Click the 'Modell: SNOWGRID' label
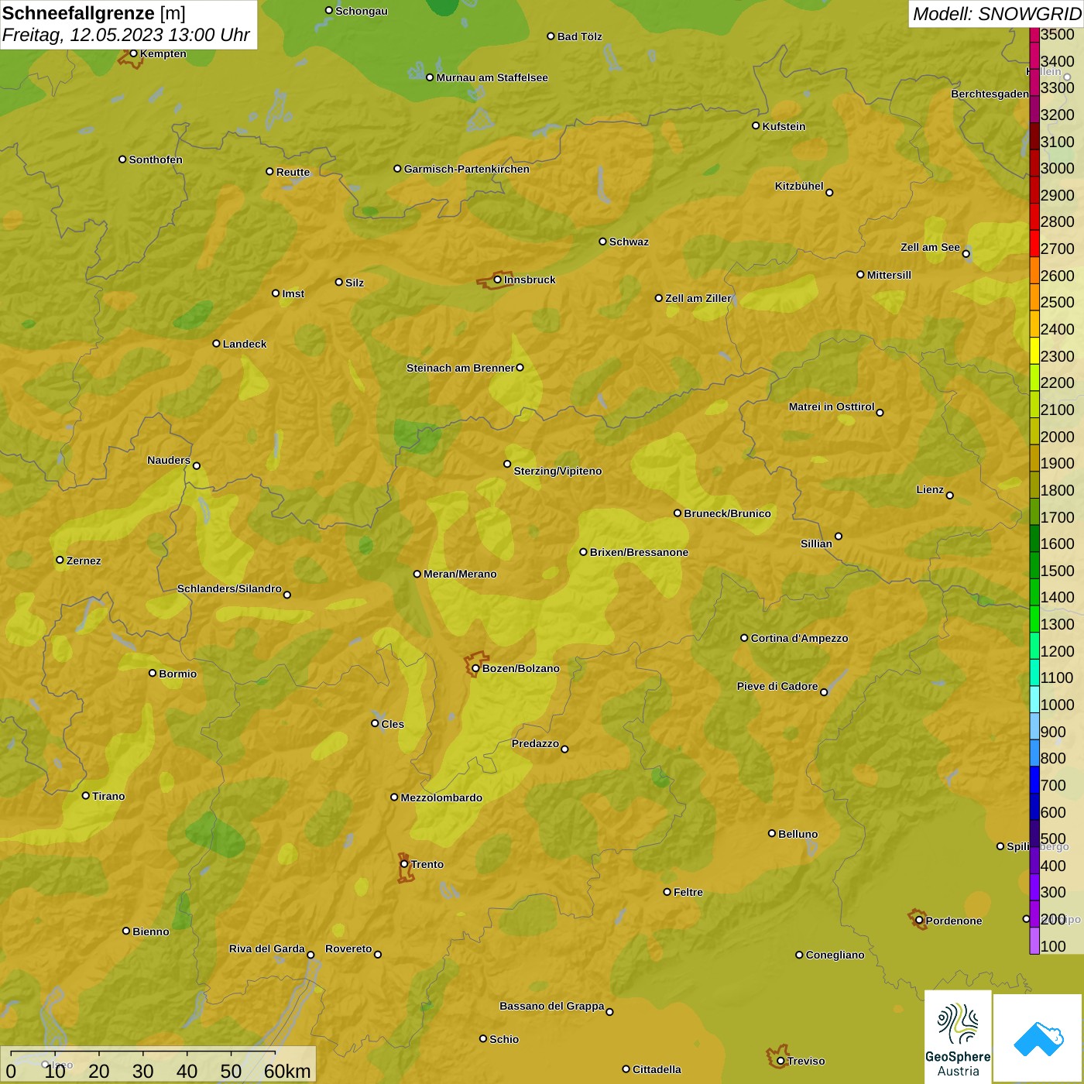This screenshot has height=1084, width=1084. click(x=997, y=14)
